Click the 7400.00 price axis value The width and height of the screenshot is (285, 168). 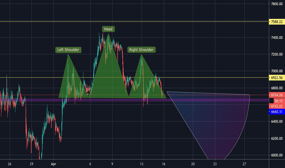click(x=277, y=38)
